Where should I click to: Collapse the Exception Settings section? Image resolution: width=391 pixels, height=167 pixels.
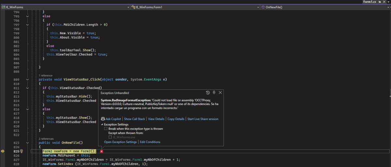coord(102,124)
